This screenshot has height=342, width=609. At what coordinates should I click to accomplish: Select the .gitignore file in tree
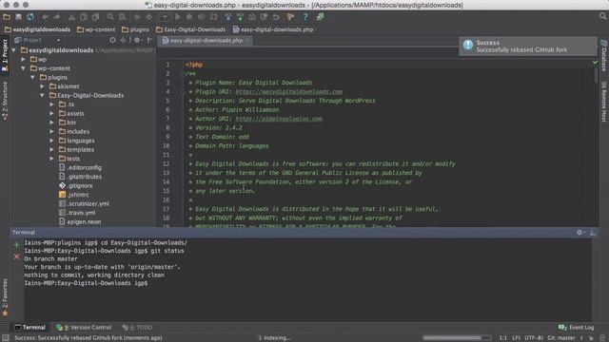click(x=76, y=186)
